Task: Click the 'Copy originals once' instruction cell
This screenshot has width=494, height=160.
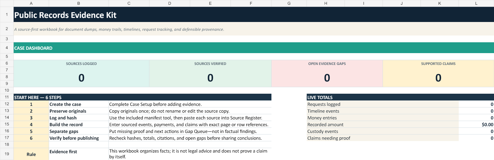Action: 190,111
